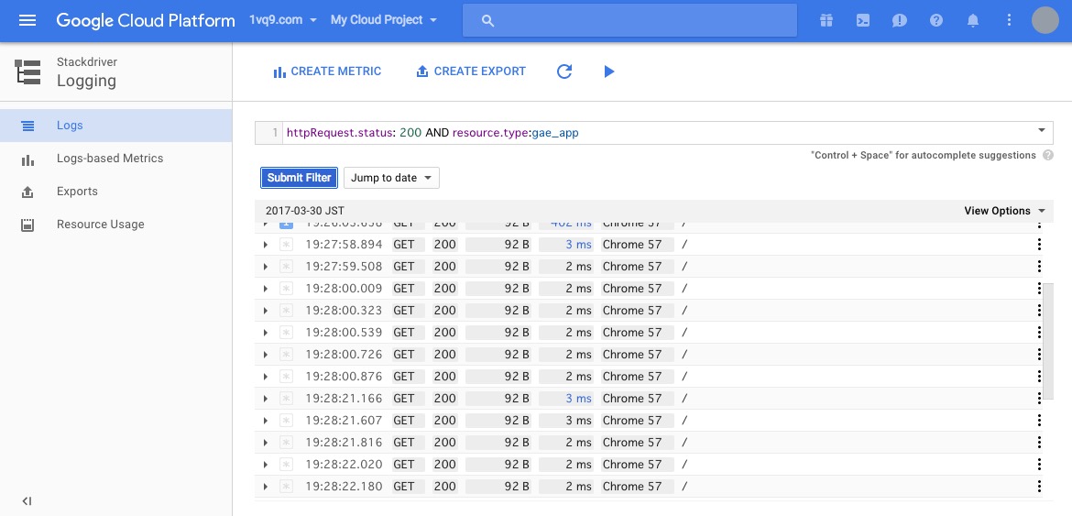
Task: Open the Jump to date dropdown
Action: [391, 178]
